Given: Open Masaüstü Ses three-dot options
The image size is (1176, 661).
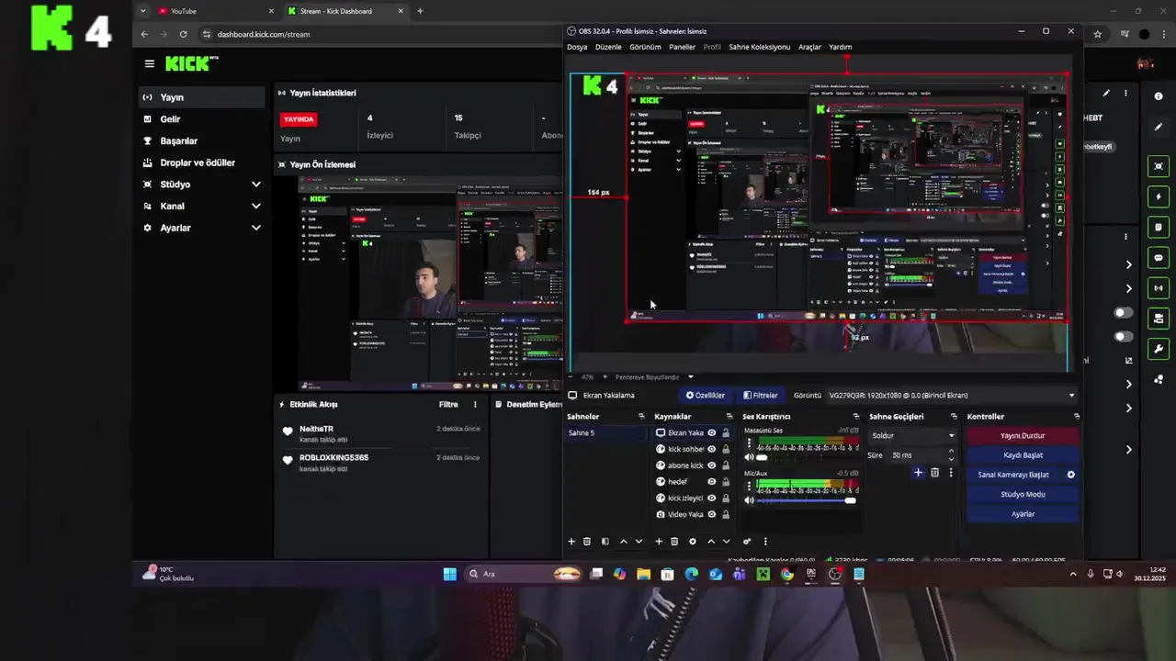Looking at the screenshot, I should 749,443.
